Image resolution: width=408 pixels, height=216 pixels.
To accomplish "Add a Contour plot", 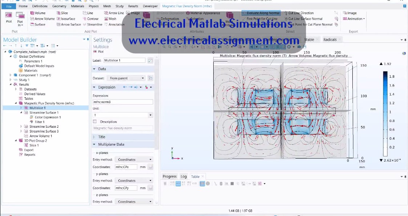I will [90, 19].
